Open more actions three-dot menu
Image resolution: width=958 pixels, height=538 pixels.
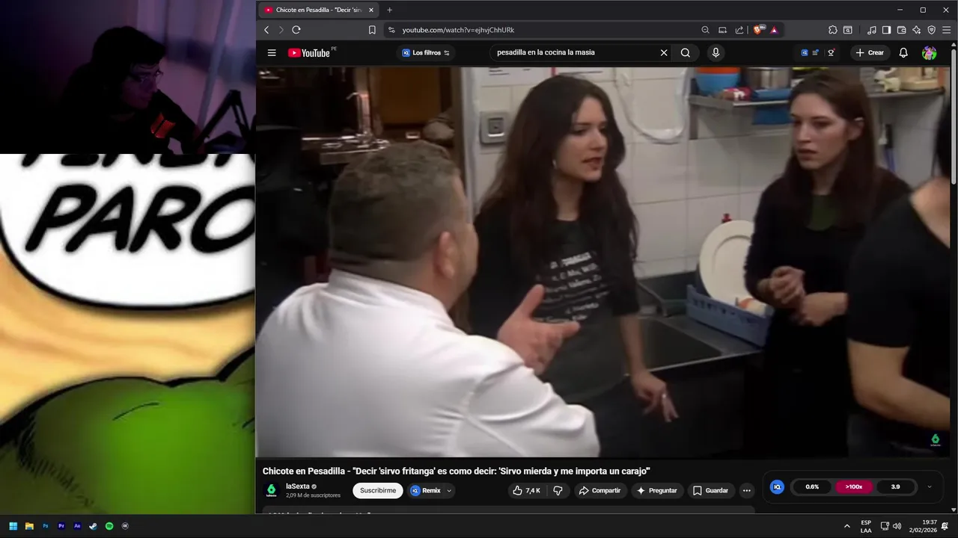click(x=746, y=490)
